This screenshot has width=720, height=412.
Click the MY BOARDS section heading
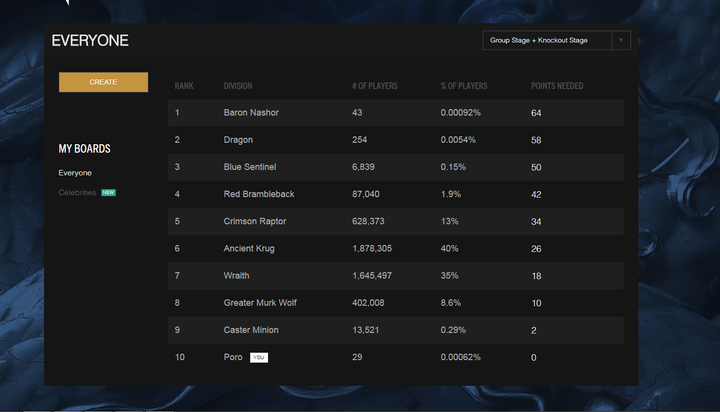[x=85, y=149]
